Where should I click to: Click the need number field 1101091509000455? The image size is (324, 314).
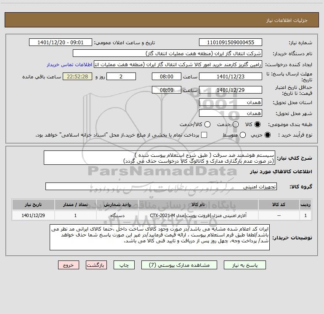(x=231, y=43)
